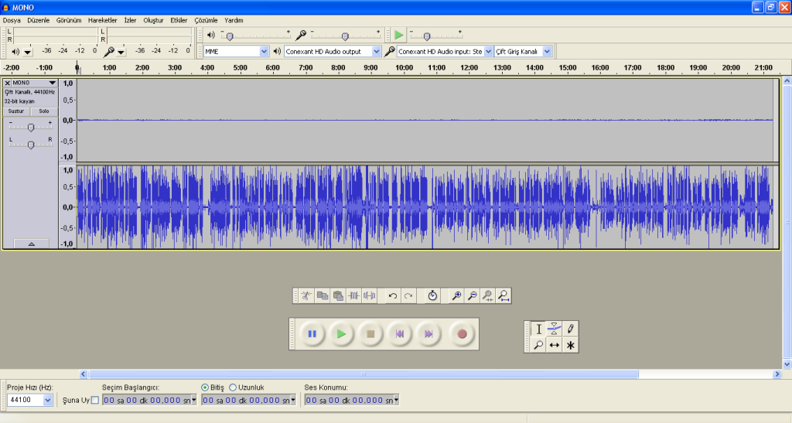Click the input meter microphone icon
This screenshot has width=792, height=423.
[x=108, y=51]
